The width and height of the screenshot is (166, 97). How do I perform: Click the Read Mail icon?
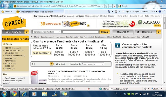pos(123,11)
